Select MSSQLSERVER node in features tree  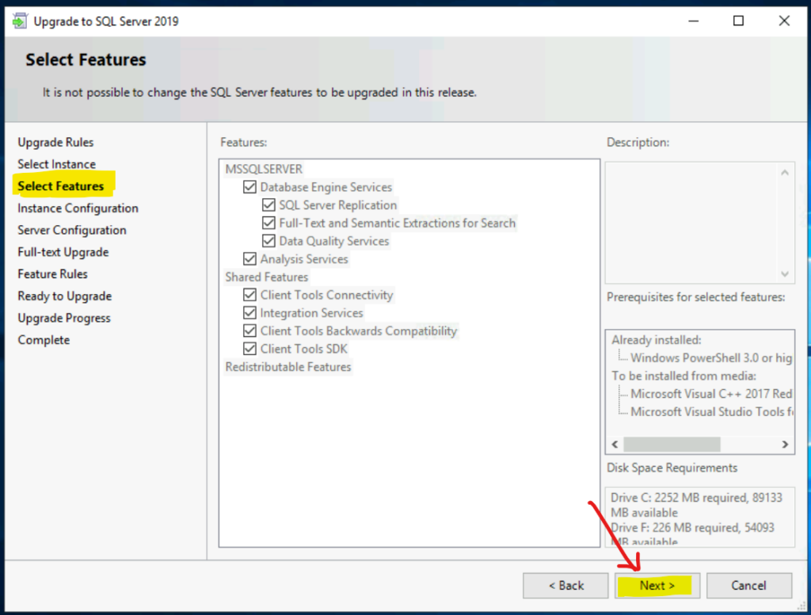tap(264, 170)
